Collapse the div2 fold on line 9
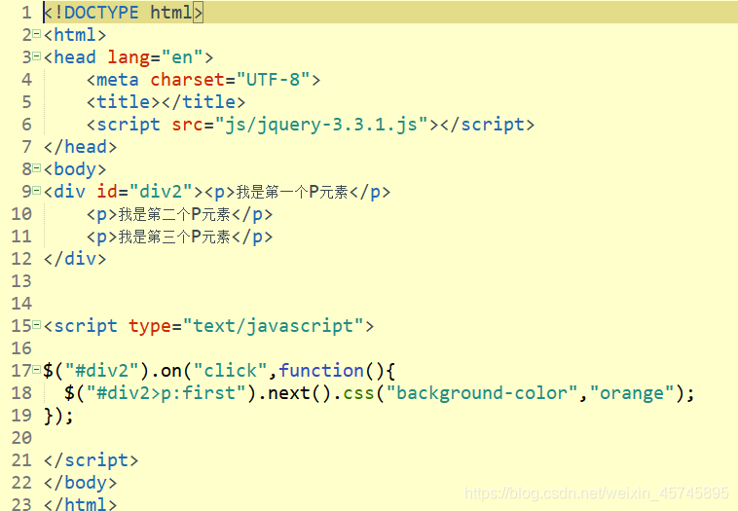 pyautogui.click(x=37, y=191)
